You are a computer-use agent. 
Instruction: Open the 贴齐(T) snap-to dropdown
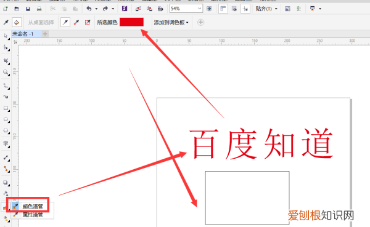[266, 9]
